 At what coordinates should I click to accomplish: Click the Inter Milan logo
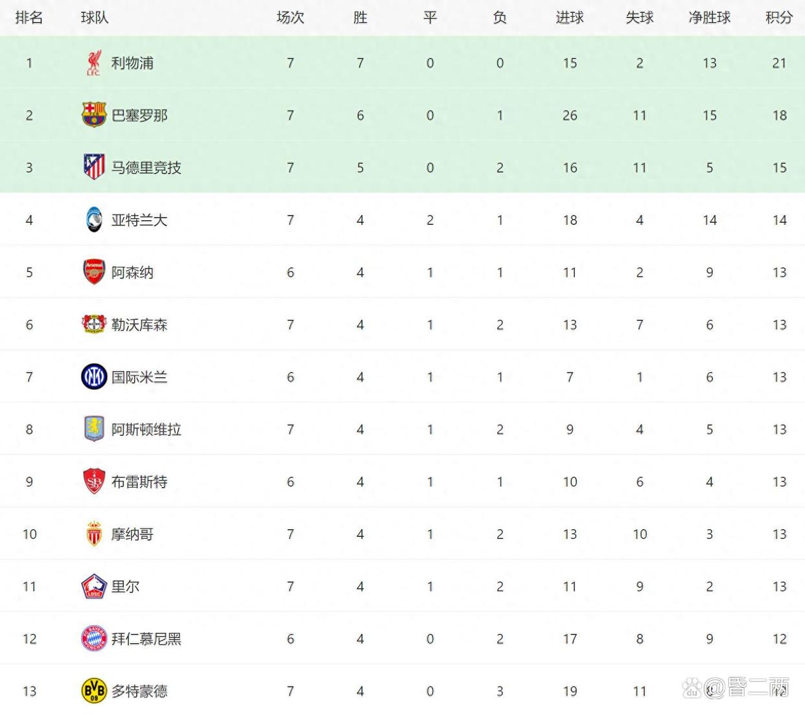pos(94,376)
